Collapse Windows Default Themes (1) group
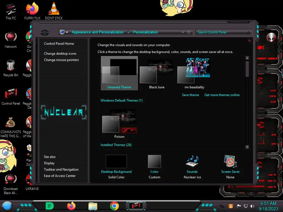The image size is (283, 212). [122, 100]
